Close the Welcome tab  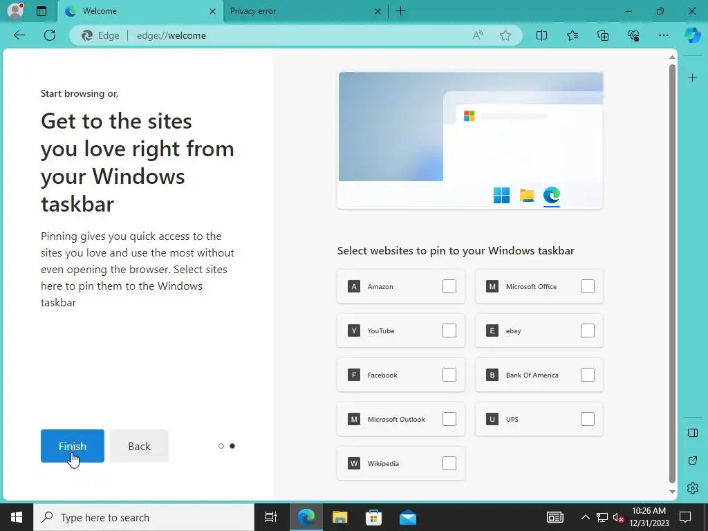click(x=212, y=11)
